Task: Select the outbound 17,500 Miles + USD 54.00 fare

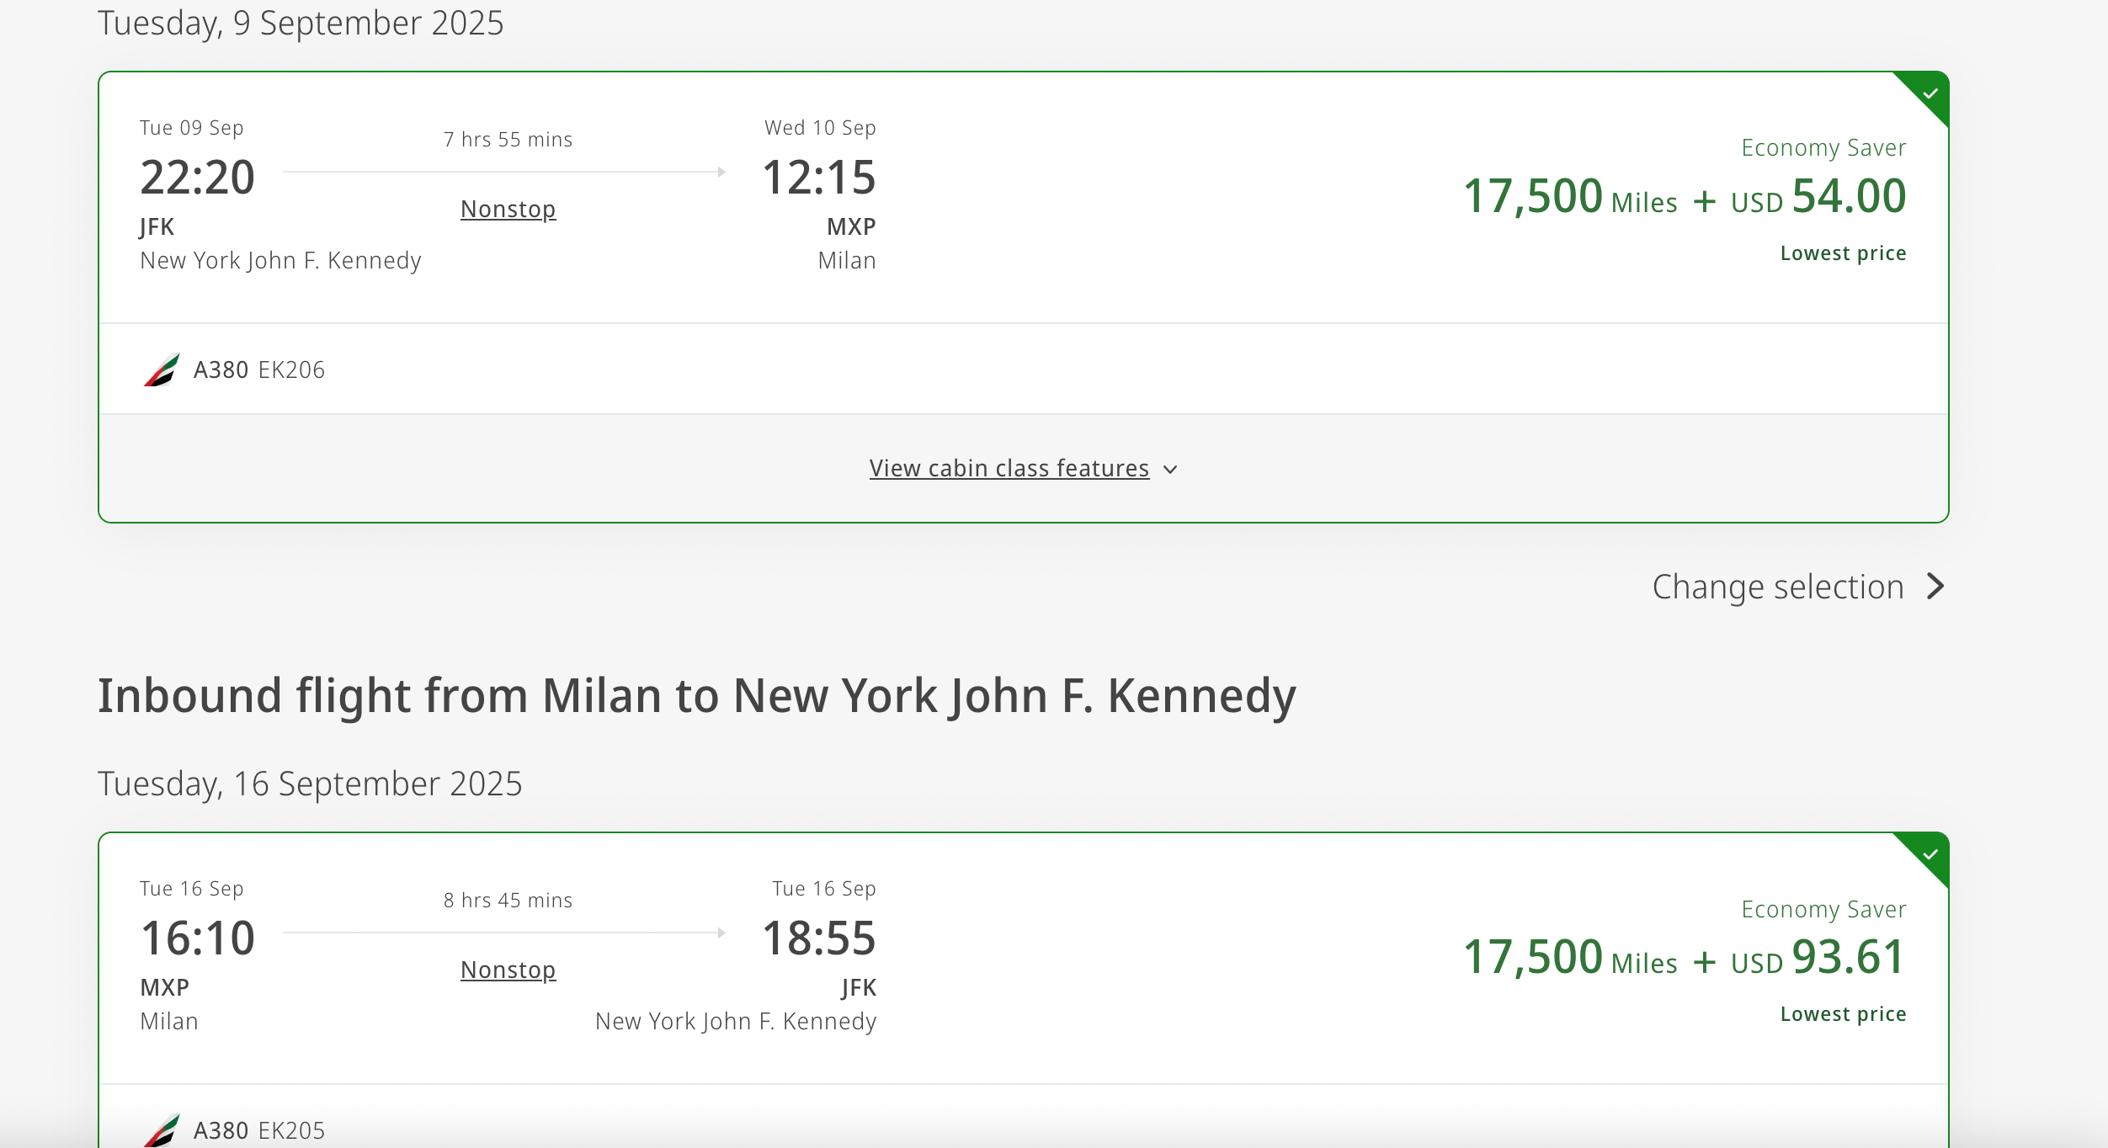Action: [x=1684, y=197]
